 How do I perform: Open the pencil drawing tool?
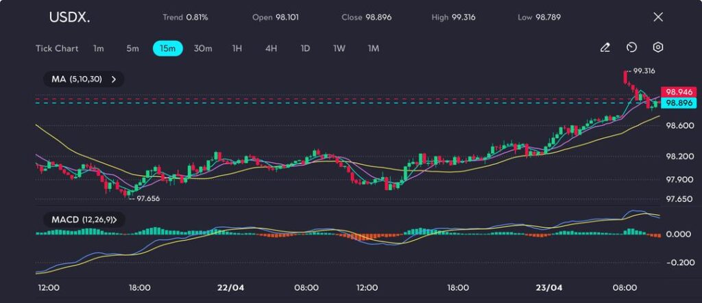tap(605, 48)
